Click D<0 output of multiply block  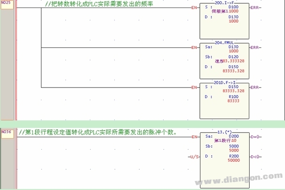tap(256, 156)
